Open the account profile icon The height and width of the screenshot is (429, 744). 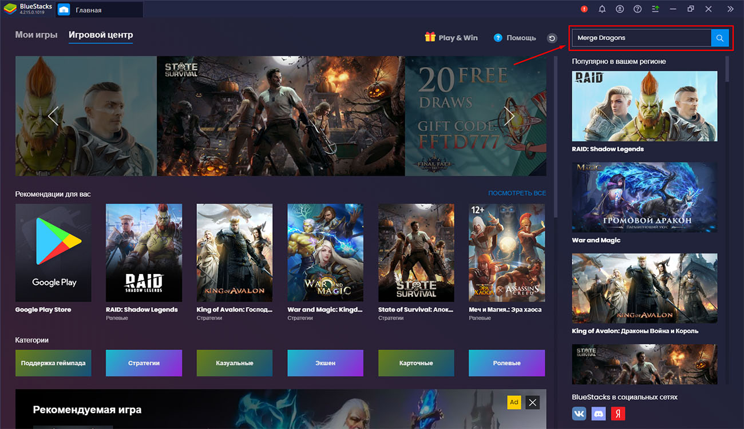pos(620,9)
